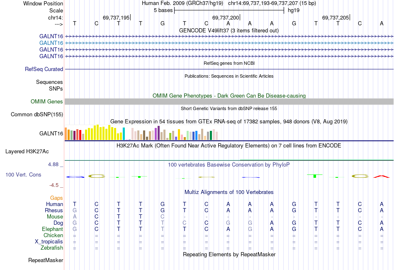Open Short Genetic Variants from dbSNP release 155
394x270 pixels.
pyautogui.click(x=229, y=108)
